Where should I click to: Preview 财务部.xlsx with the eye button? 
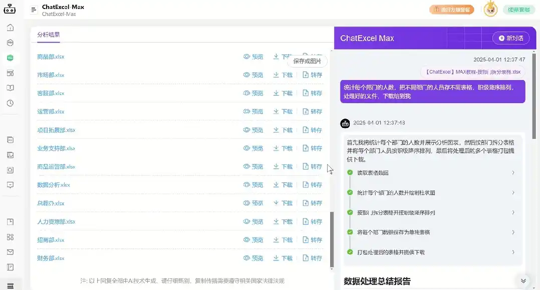point(253,258)
